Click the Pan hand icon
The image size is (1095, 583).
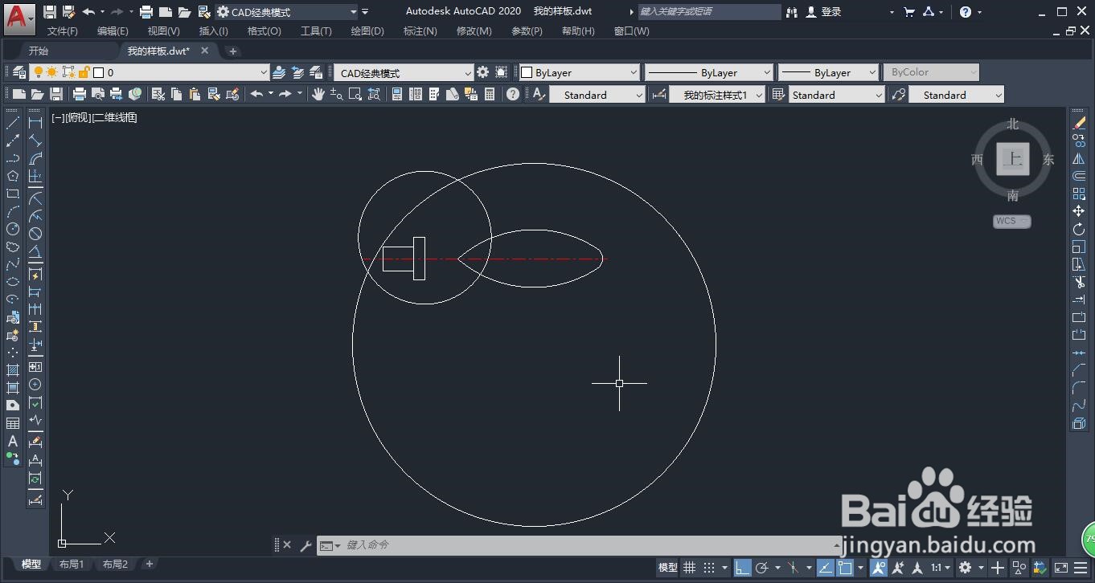318,94
